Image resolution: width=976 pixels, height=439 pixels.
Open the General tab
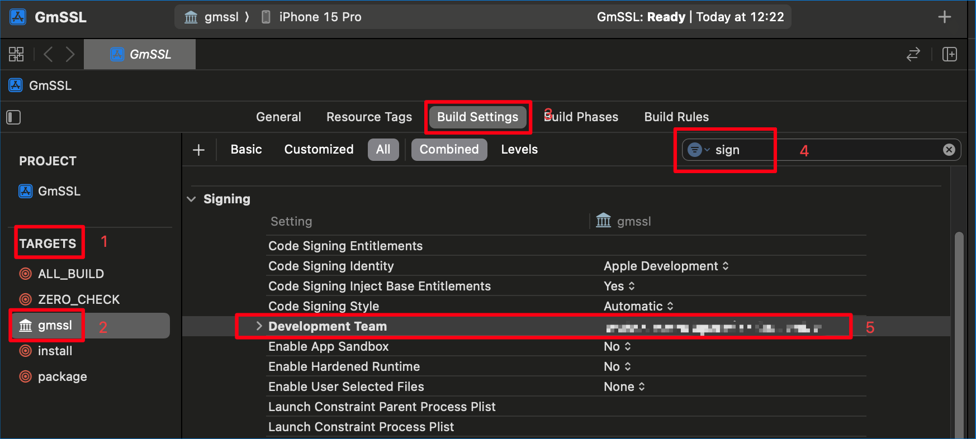pyautogui.click(x=278, y=117)
